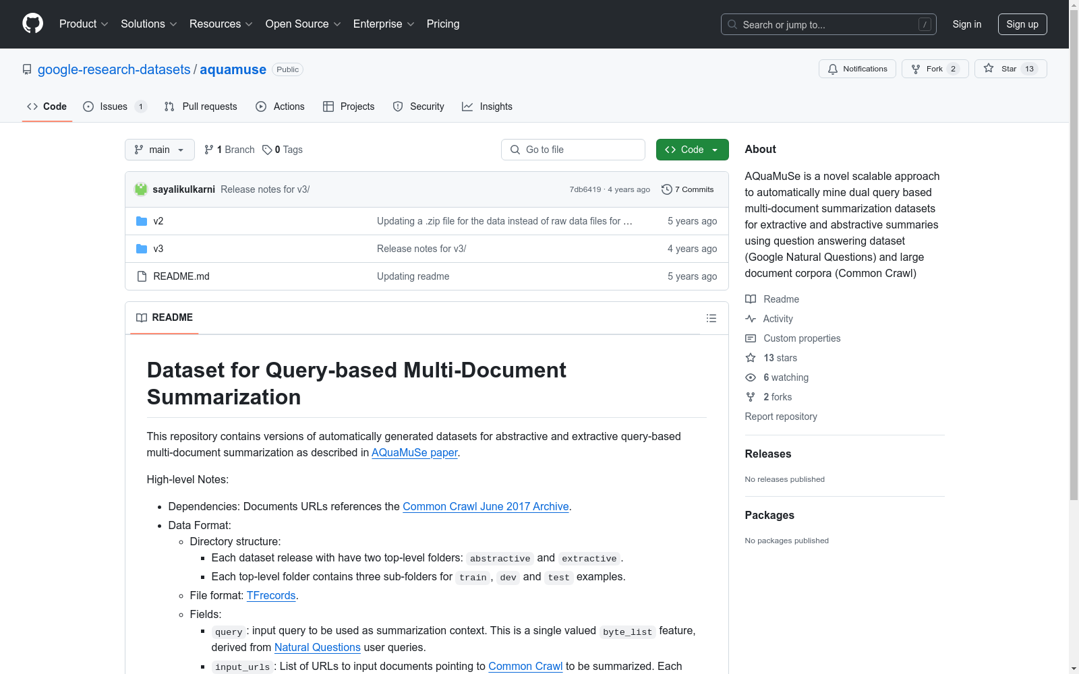Expand the Enterprise menu
The image size is (1079, 674).
(x=384, y=24)
